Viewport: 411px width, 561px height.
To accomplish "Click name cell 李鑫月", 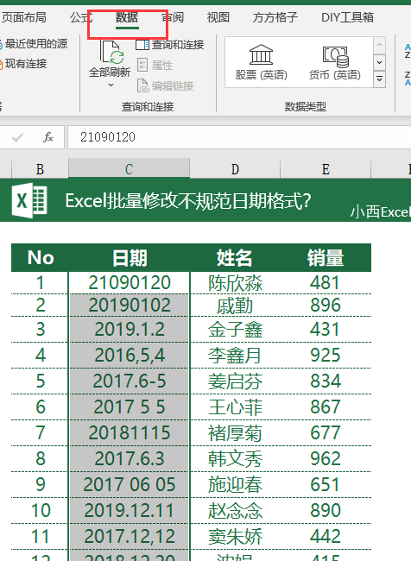I will [x=235, y=356].
